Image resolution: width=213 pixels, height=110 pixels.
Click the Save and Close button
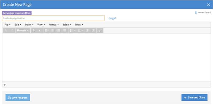[194, 98]
